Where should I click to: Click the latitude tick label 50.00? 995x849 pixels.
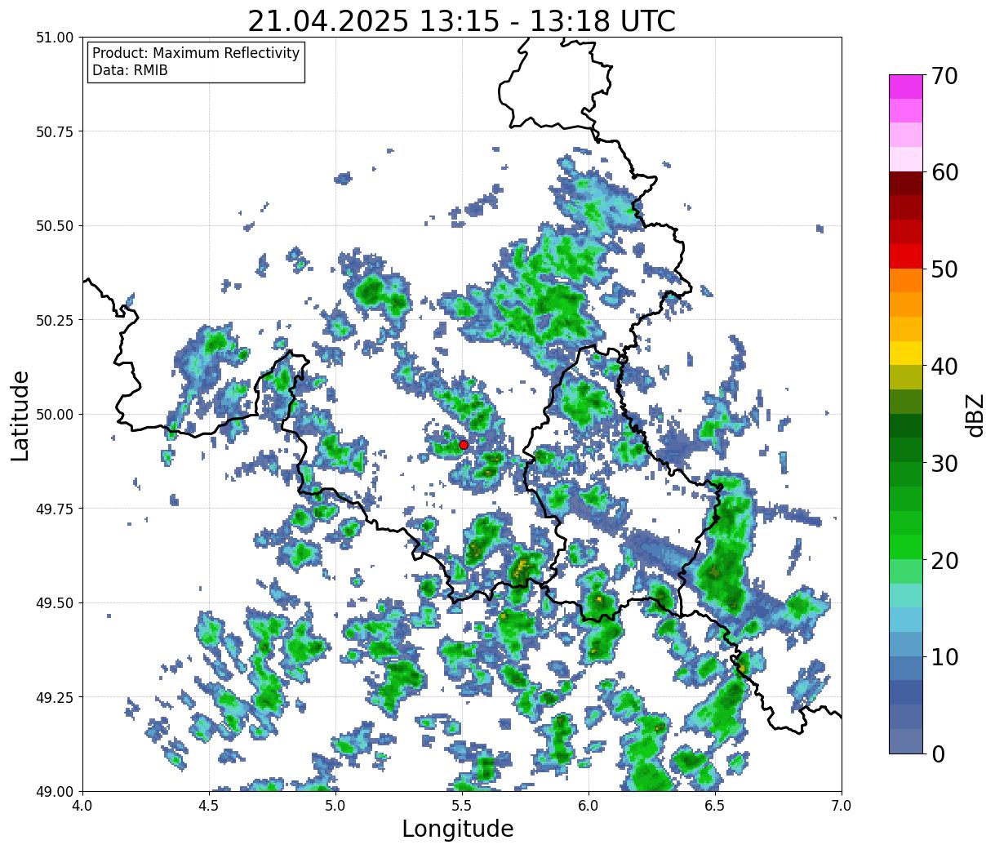tap(55, 415)
